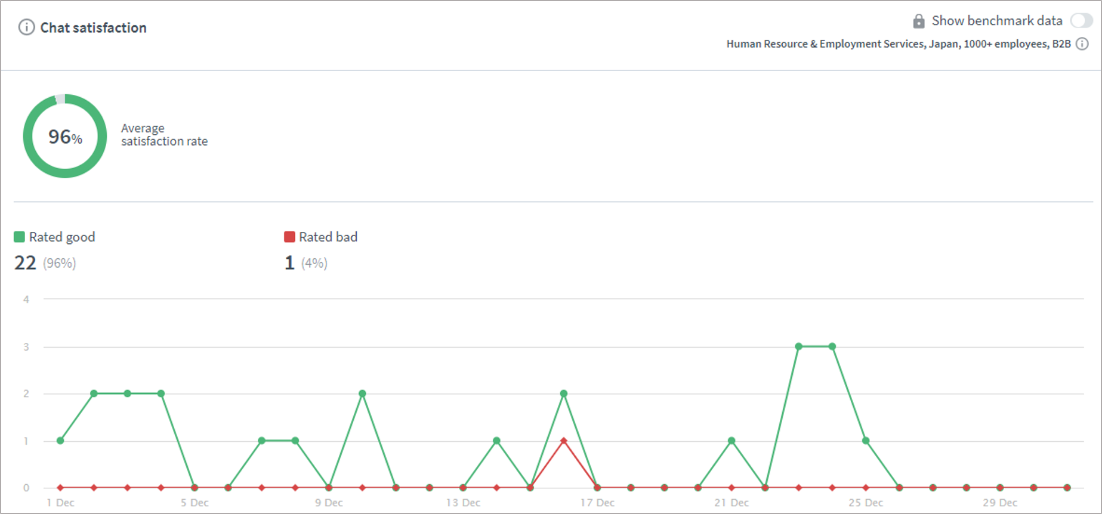Click the green Rated good legend square
Viewport: 1102px width, 514px height.
(x=20, y=237)
